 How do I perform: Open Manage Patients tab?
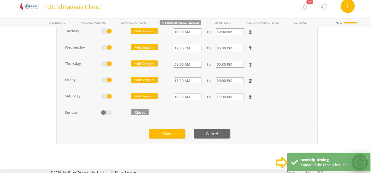pyautogui.click(x=93, y=23)
